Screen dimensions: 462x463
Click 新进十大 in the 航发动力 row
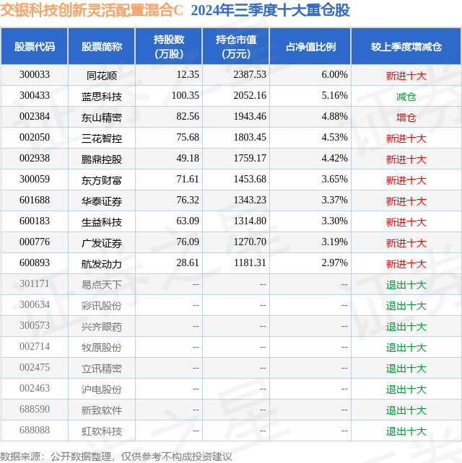point(406,264)
